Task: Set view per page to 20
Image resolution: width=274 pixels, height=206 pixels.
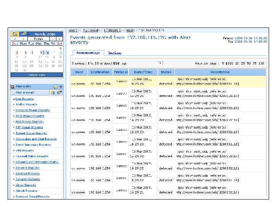Action: 237,63
